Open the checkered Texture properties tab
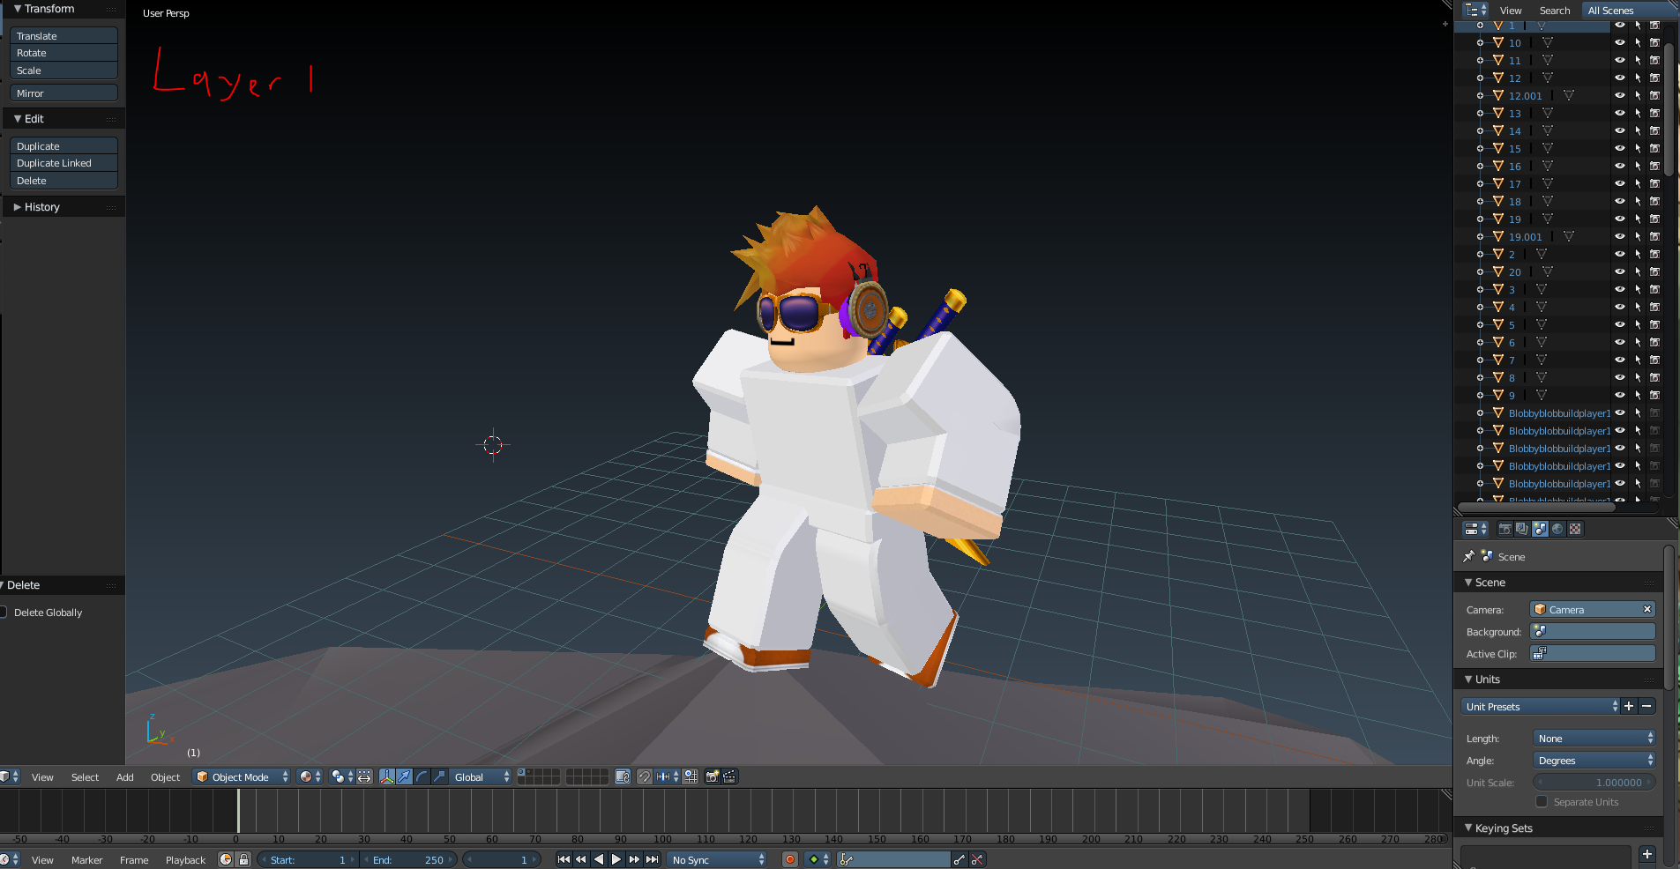 pos(1575,529)
